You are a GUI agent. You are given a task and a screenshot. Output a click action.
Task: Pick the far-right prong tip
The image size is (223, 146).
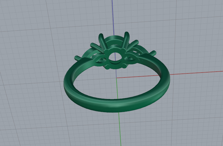tap(153, 53)
